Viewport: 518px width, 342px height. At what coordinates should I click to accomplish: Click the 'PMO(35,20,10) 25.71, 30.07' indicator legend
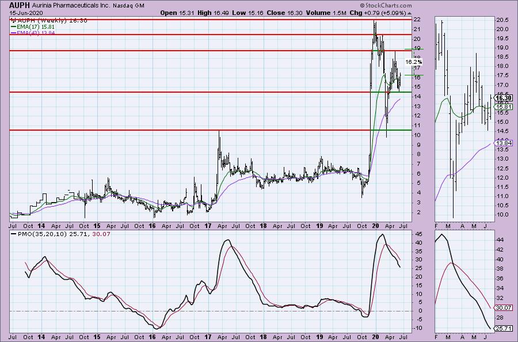click(60, 234)
